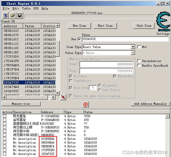
Task: Click value 3700 of 阳光基址
Action: [x=87, y=116]
